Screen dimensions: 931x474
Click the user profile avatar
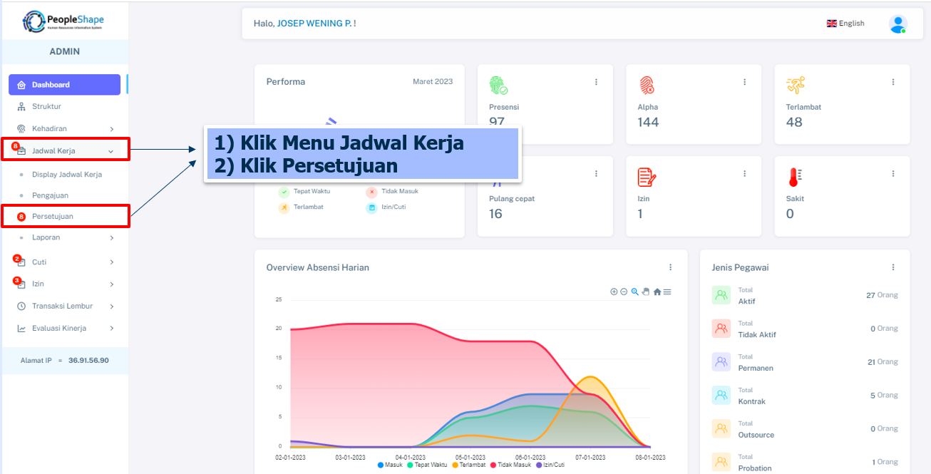pos(897,24)
